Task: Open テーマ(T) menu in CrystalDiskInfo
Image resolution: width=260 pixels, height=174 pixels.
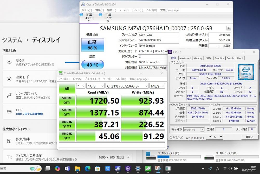Action: click(124, 10)
